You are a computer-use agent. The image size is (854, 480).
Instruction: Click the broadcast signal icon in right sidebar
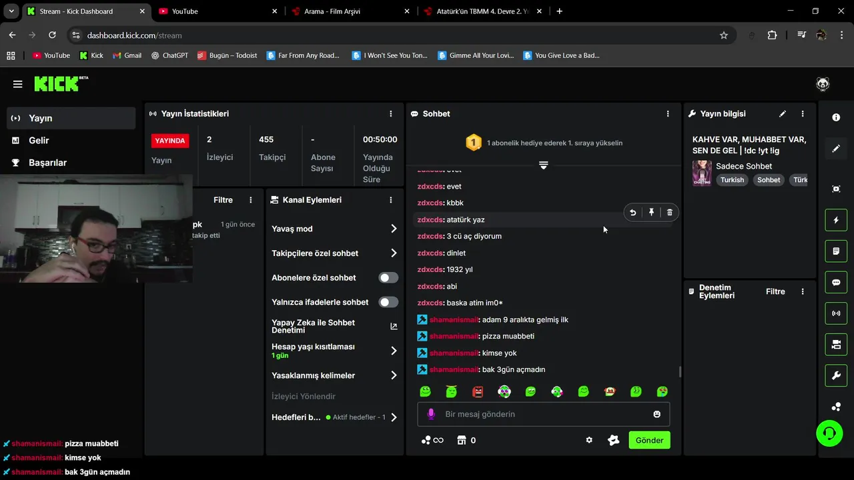click(x=836, y=313)
